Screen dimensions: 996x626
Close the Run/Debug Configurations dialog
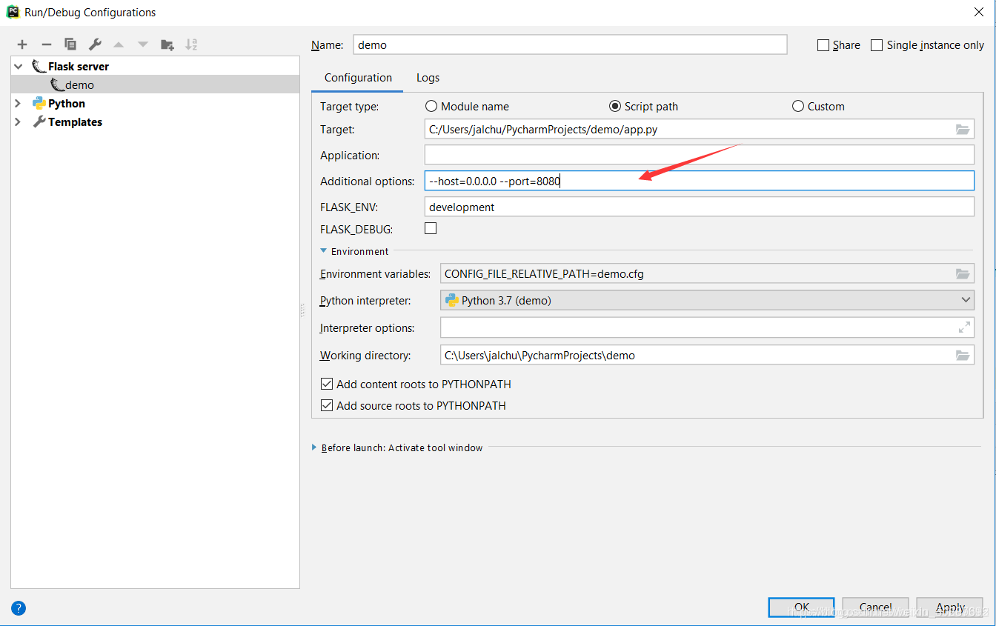(978, 12)
